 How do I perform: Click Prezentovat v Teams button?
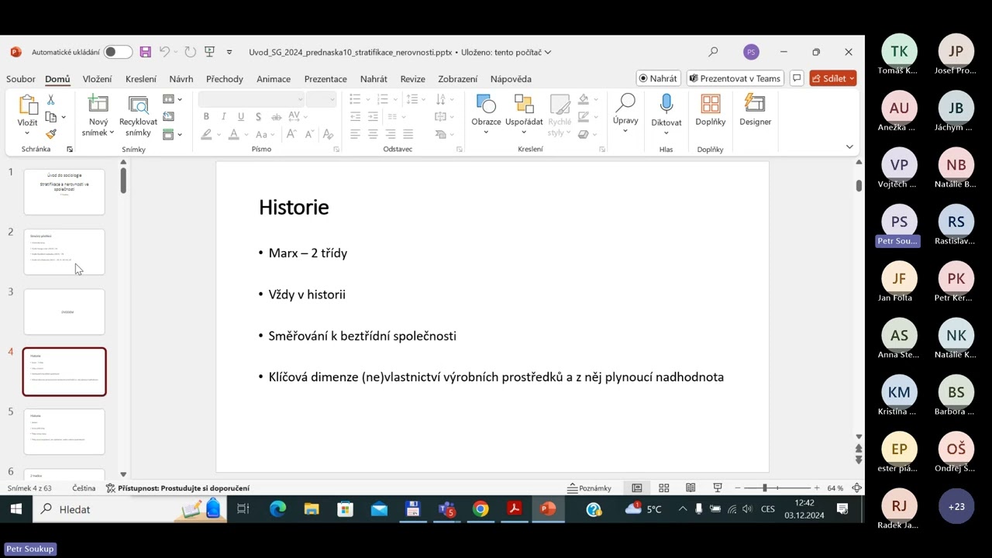(735, 78)
